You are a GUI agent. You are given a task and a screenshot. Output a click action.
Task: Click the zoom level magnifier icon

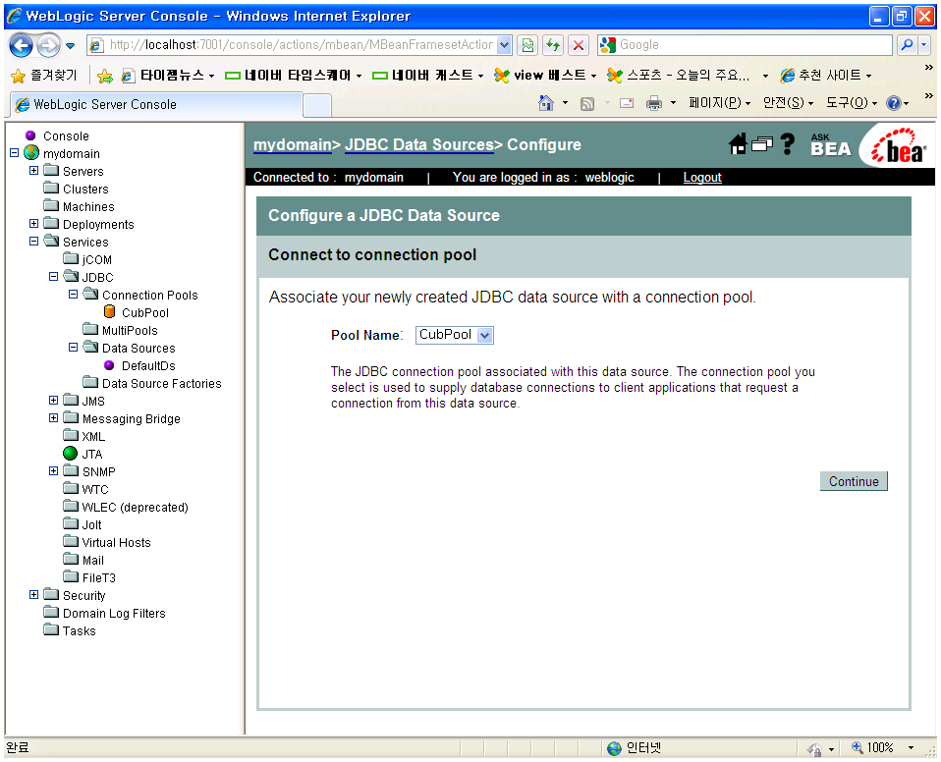click(858, 747)
